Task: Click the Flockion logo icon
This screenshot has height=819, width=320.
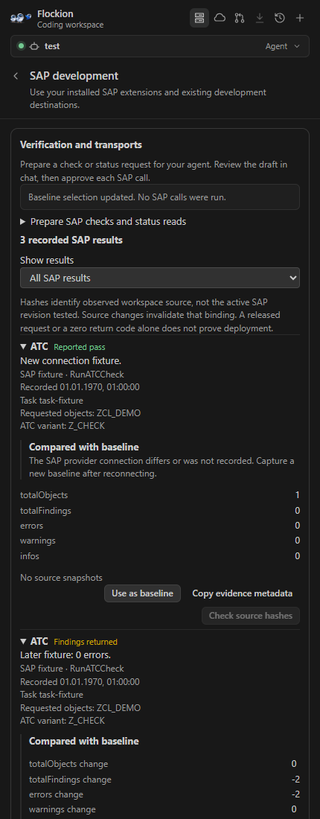Action: (x=21, y=19)
